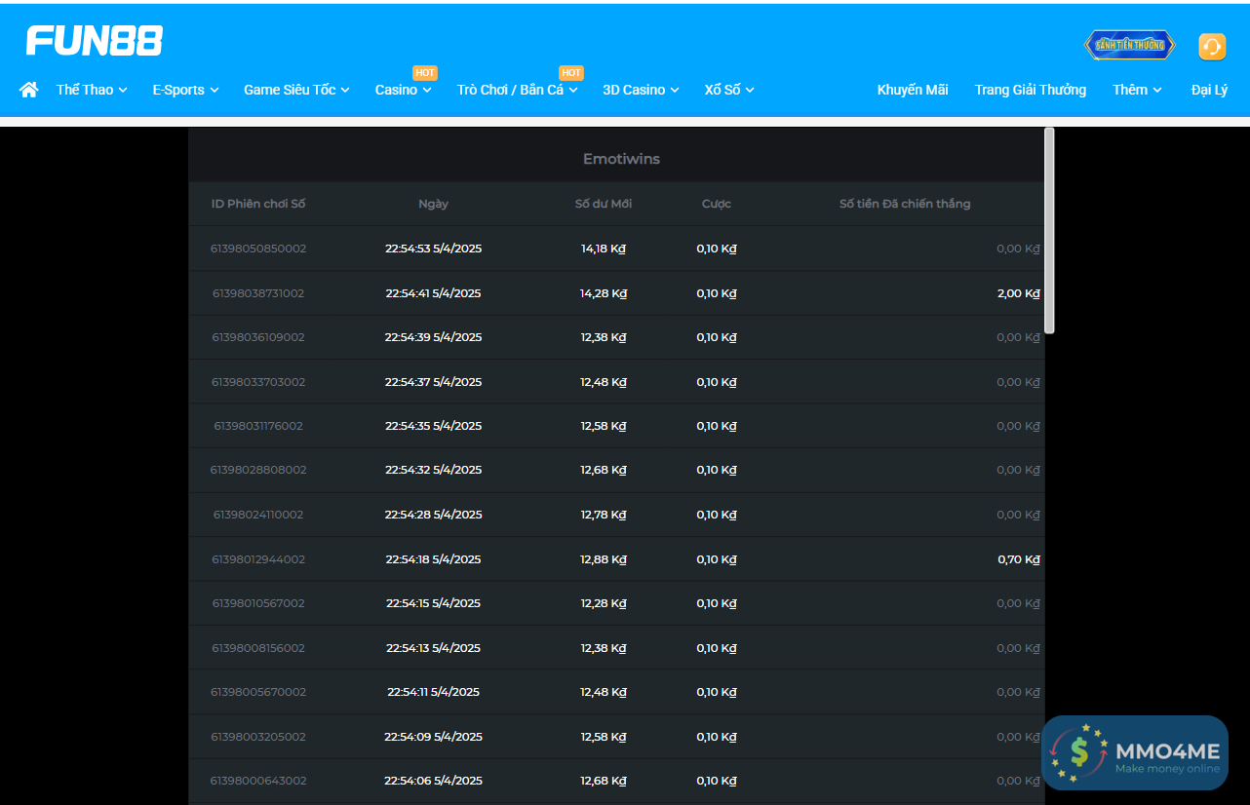
Task: Open the 3D Casino menu
Action: point(641,90)
